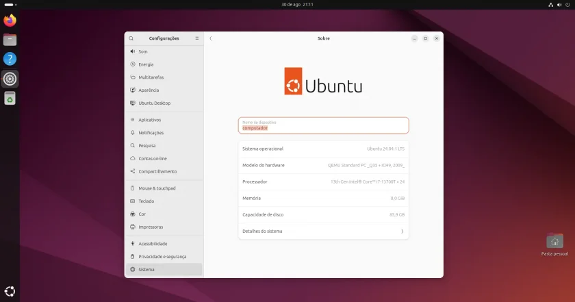Image resolution: width=575 pixels, height=302 pixels.
Task: Click the cloud icon beside Contas on-line
Action: pos(133,158)
